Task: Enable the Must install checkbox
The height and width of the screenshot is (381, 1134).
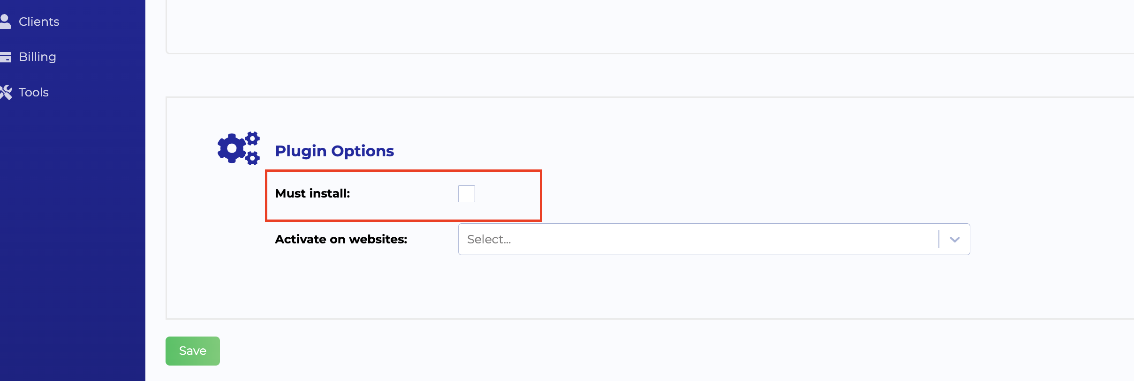Action: point(466,194)
